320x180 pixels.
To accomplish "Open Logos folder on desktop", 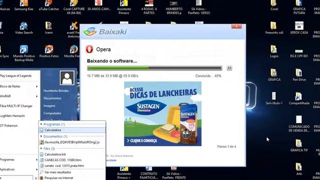I will (x=274, y=51).
